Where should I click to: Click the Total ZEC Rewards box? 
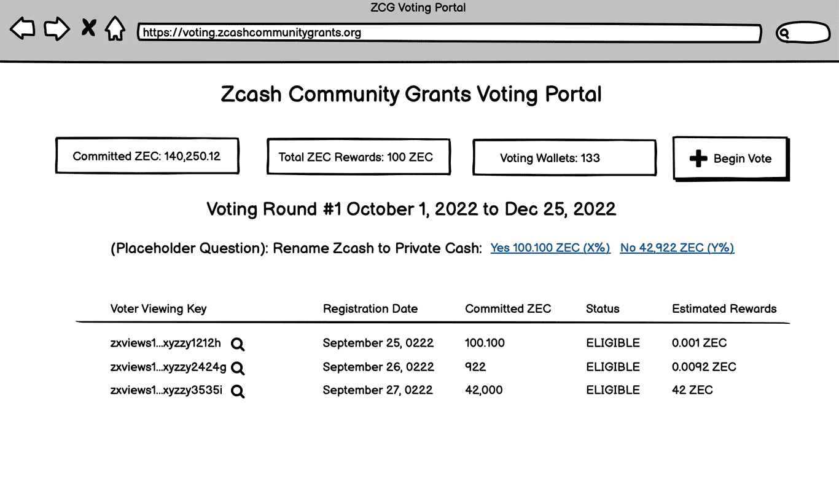(358, 157)
